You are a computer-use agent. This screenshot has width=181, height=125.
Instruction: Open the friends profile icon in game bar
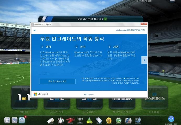click(7, 120)
